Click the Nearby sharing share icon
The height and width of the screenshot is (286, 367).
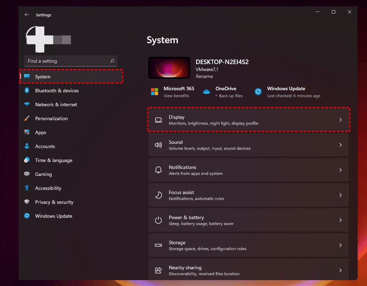(158, 270)
